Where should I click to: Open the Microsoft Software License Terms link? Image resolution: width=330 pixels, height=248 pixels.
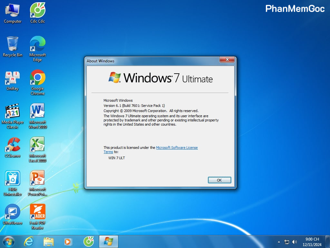click(x=177, y=148)
